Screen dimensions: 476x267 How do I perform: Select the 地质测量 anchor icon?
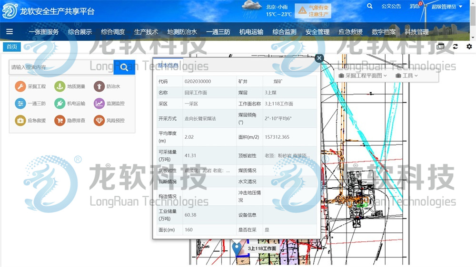[x=59, y=86]
